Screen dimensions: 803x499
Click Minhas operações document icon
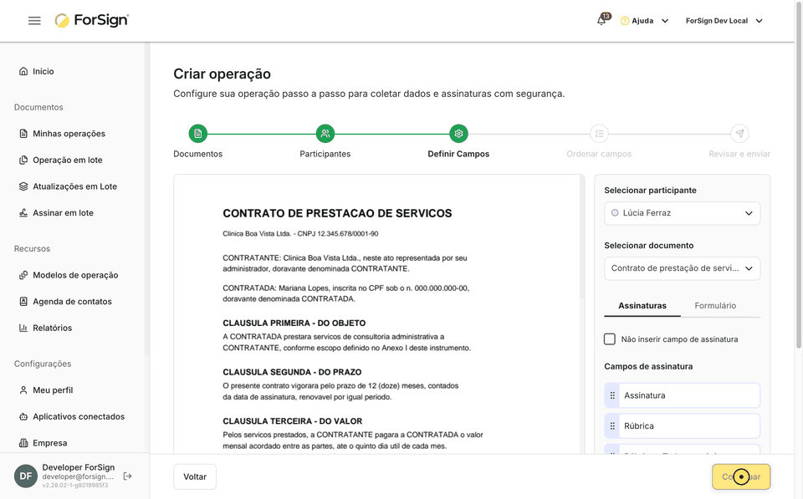pyautogui.click(x=23, y=134)
